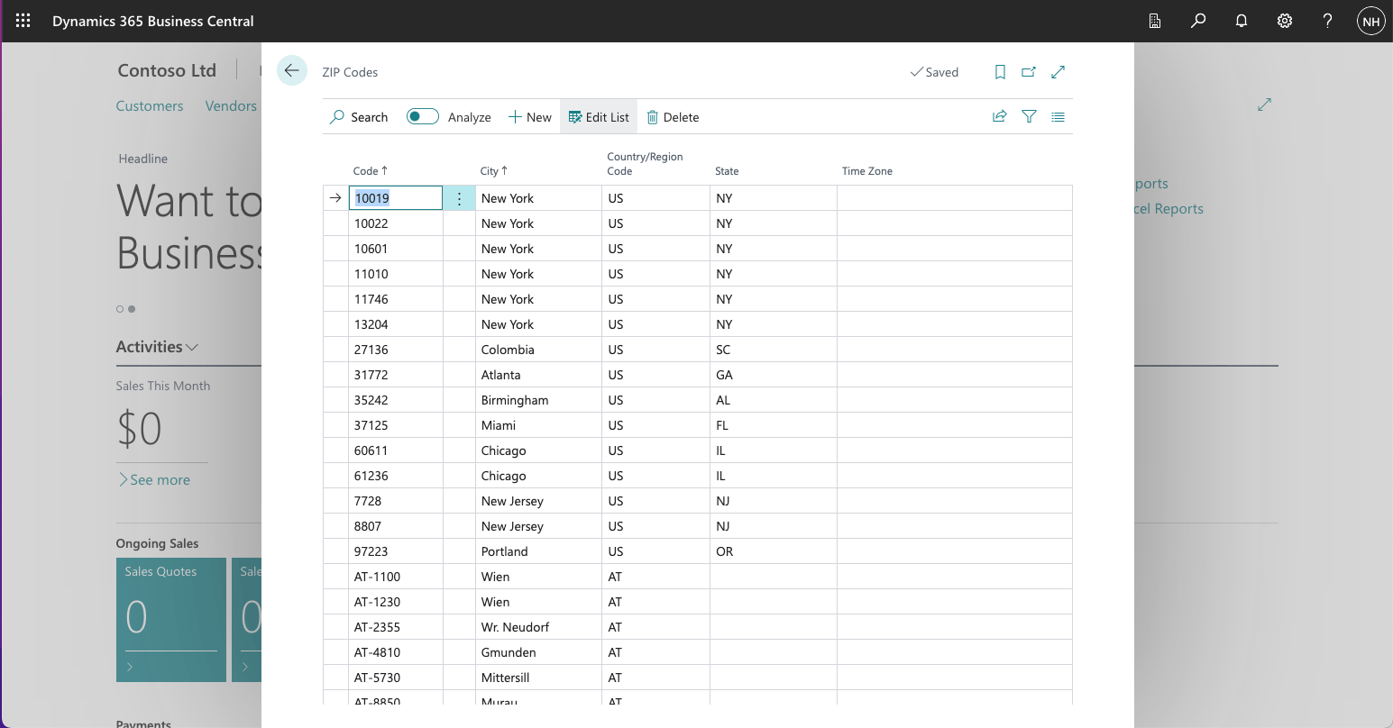Click Search in the ZIP Codes toolbar
This screenshot has height=728, width=1393.
click(359, 117)
